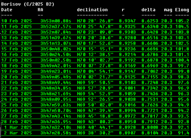
Task: Select the delta column header
Action: coord(148,10)
